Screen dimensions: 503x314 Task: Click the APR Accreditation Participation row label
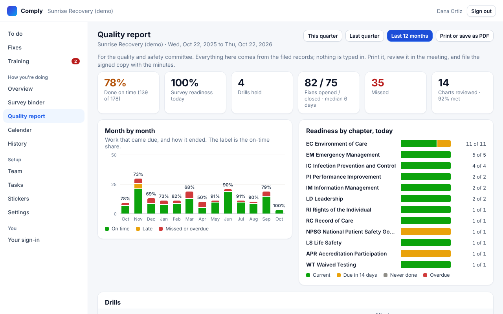point(346,254)
